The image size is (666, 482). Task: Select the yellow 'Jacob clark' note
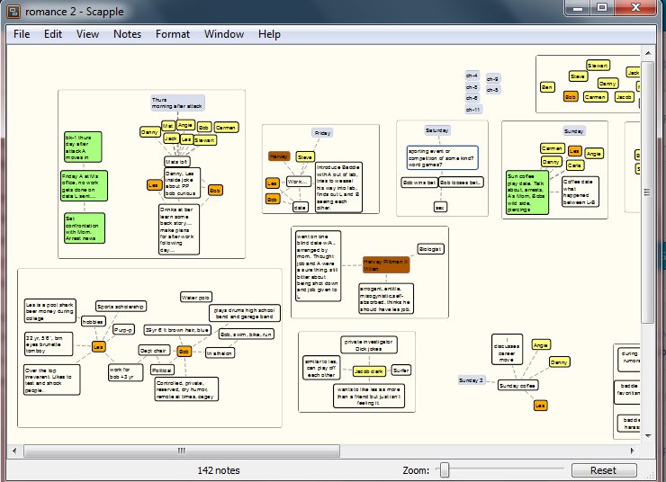(x=369, y=370)
